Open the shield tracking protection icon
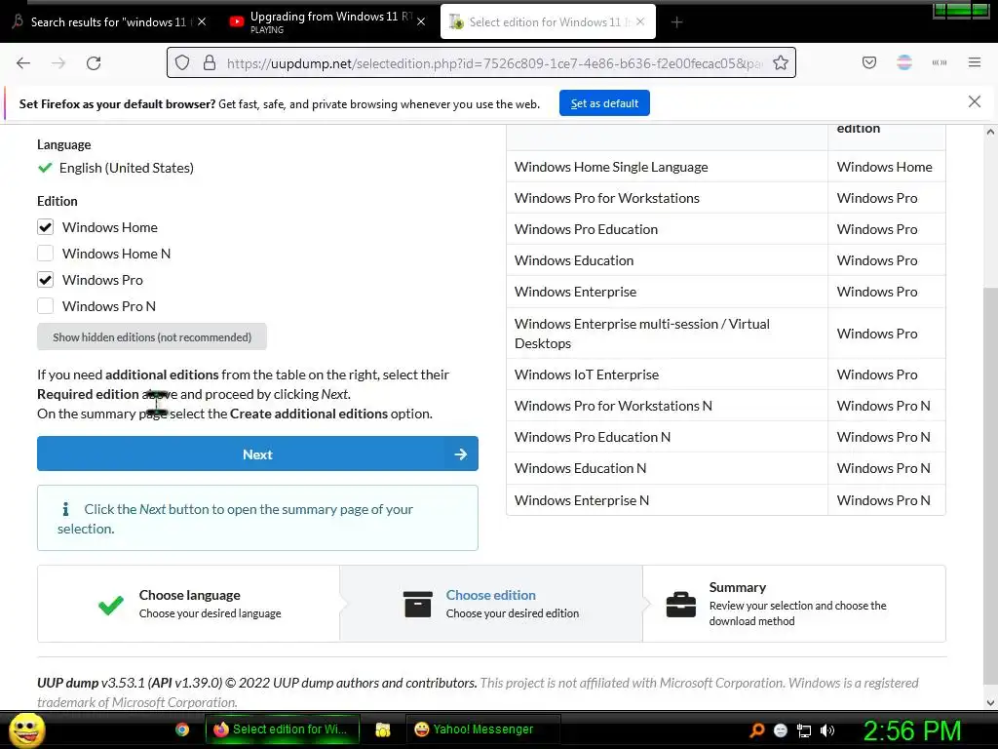This screenshot has height=749, width=998. (x=182, y=62)
